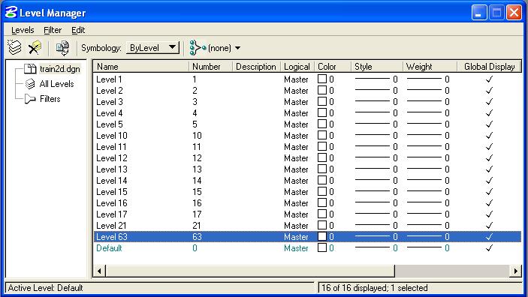Click the line style sample for Level 4
Image resolution: width=528 pixels, height=297 pixels.
point(372,112)
